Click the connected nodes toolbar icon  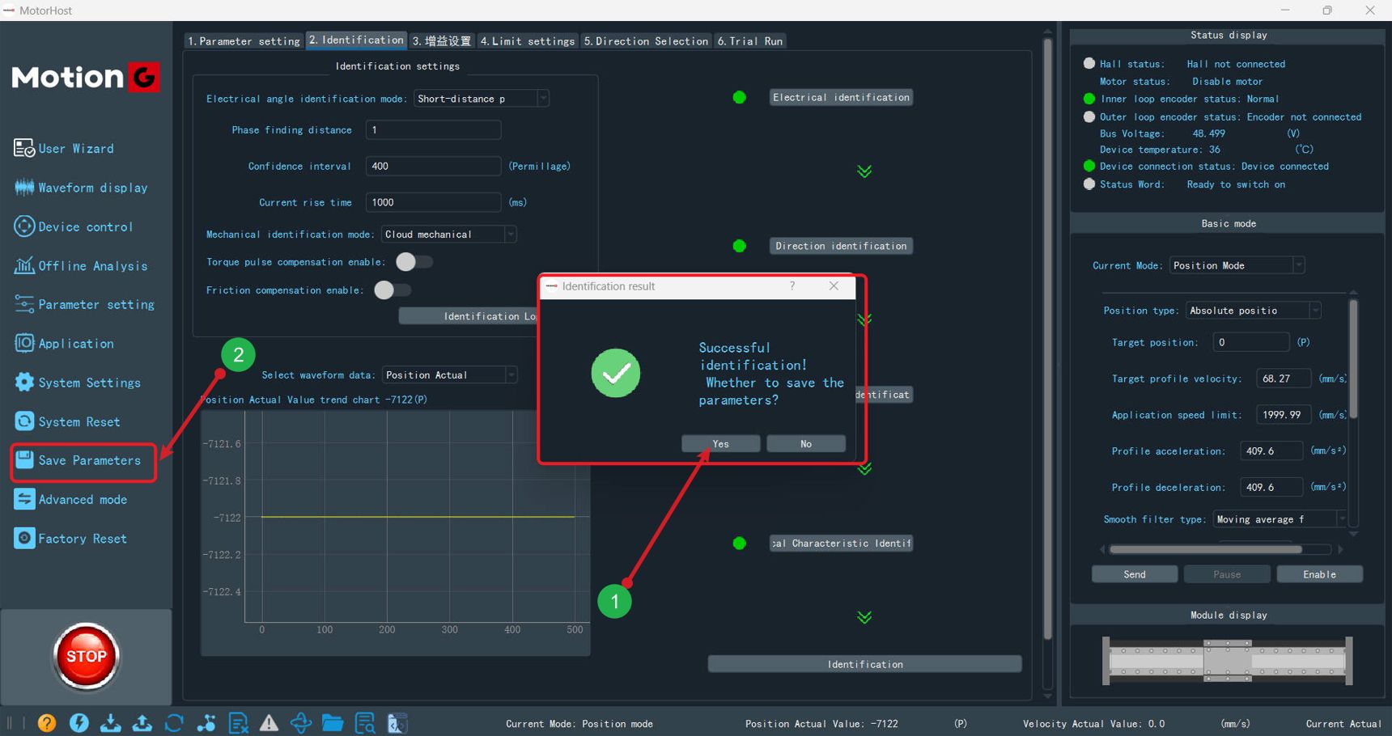pyautogui.click(x=206, y=723)
